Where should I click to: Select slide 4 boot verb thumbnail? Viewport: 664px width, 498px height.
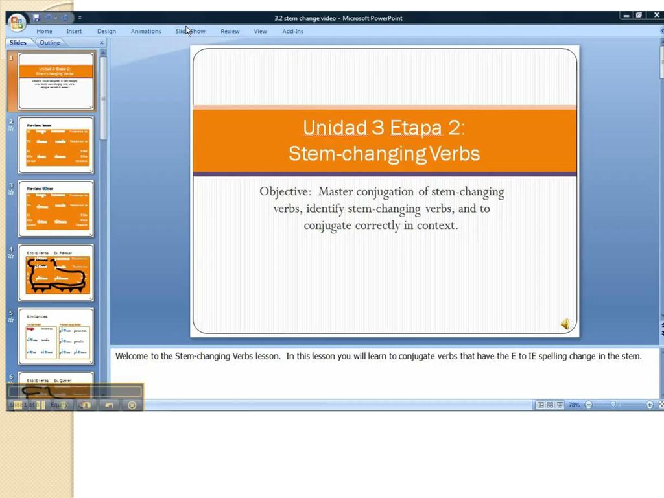click(56, 273)
